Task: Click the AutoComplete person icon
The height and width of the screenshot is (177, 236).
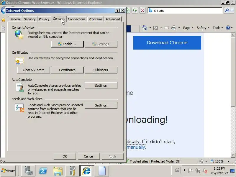Action: click(20, 88)
